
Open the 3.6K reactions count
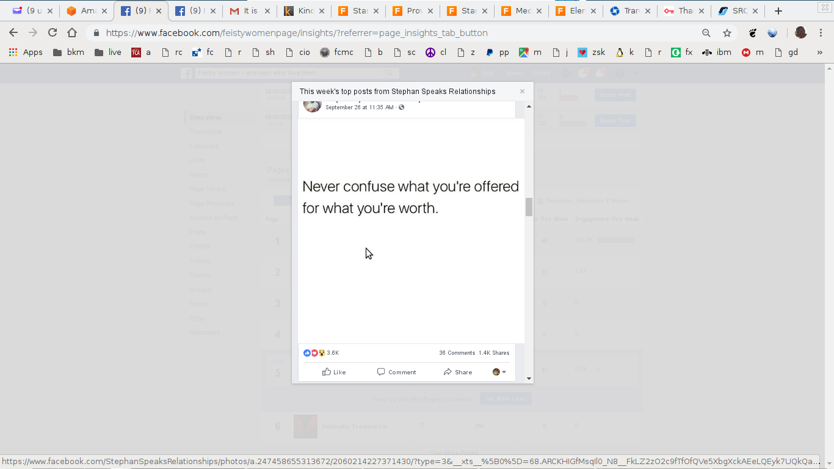click(333, 353)
